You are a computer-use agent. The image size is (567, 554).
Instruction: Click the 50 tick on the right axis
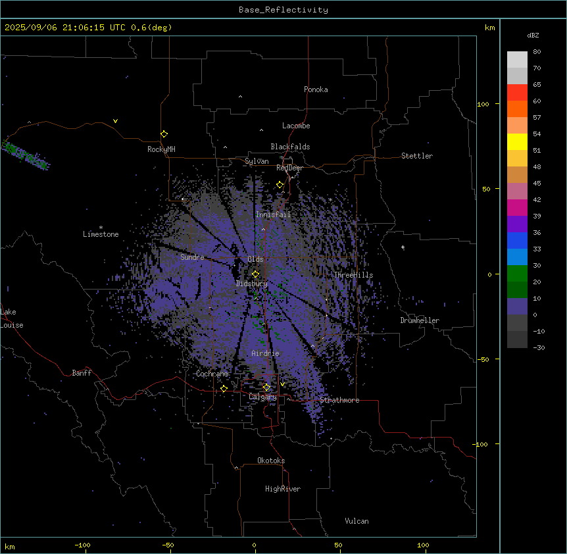click(x=486, y=189)
